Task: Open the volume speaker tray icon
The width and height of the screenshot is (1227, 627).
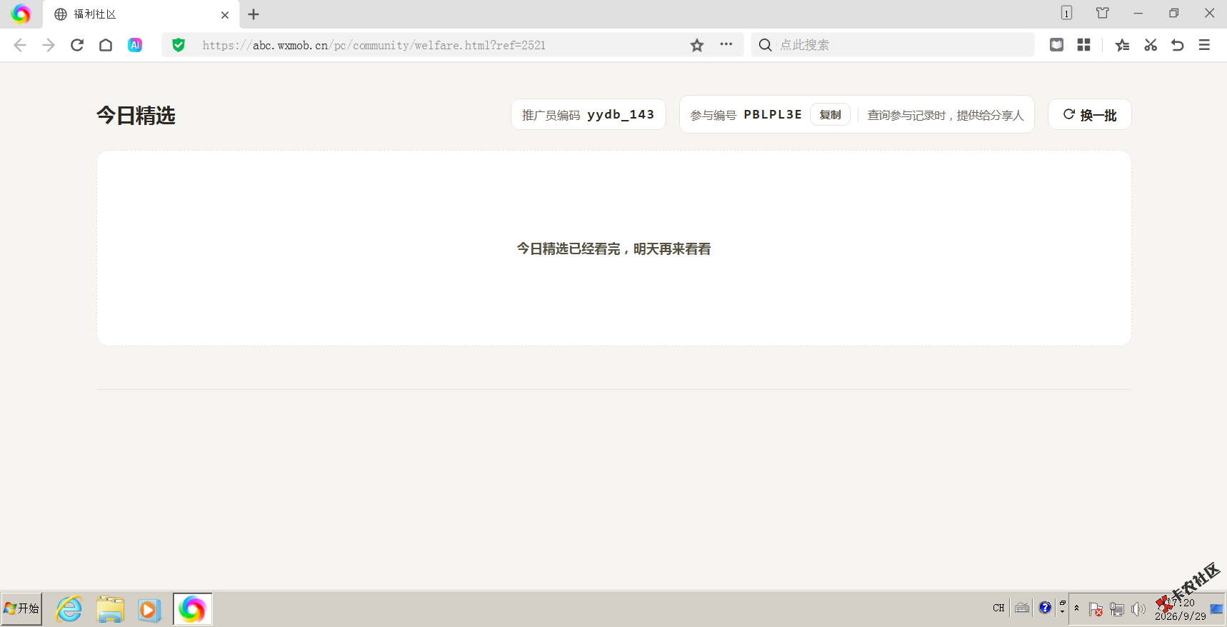Action: pos(1138,608)
